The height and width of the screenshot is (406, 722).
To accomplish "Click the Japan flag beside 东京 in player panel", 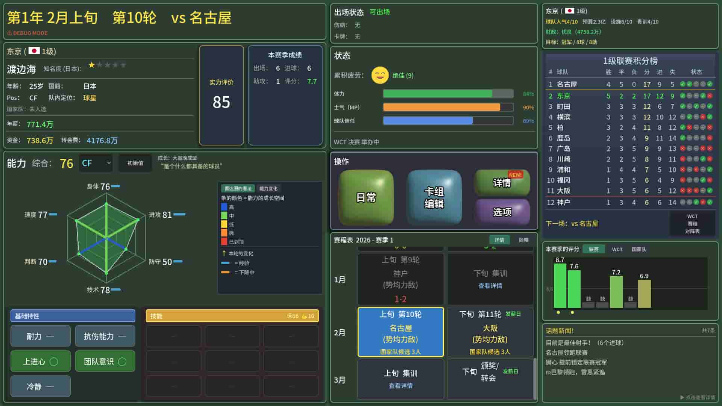I will pos(34,51).
